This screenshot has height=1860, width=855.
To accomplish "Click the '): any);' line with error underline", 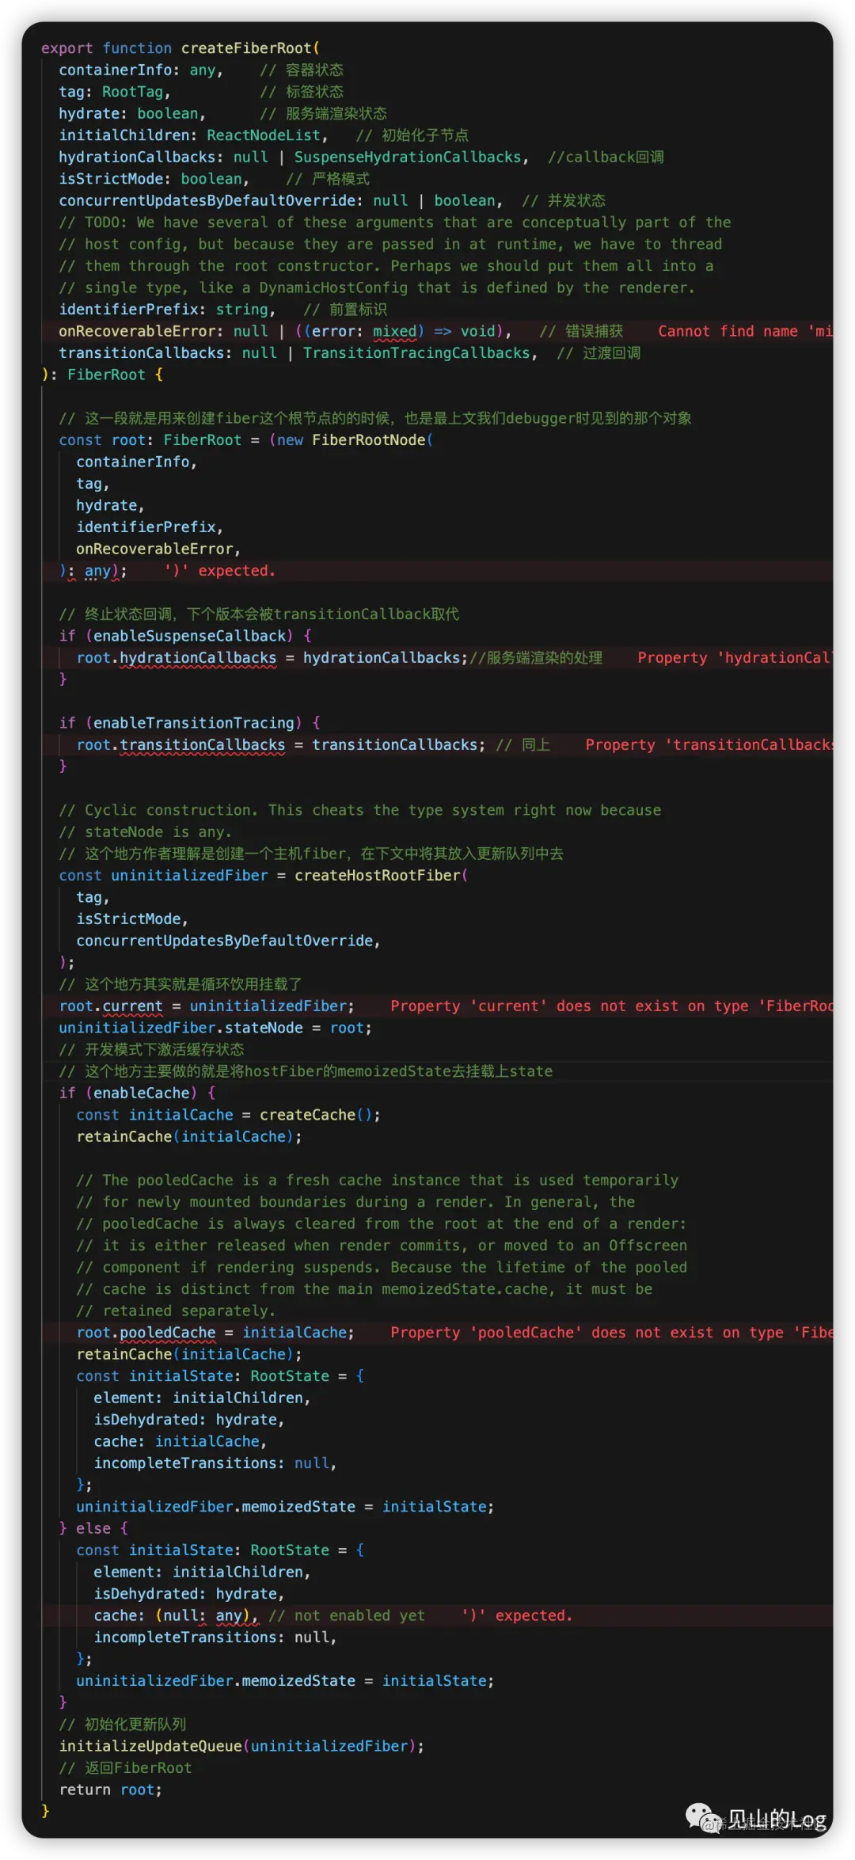I will tap(93, 571).
